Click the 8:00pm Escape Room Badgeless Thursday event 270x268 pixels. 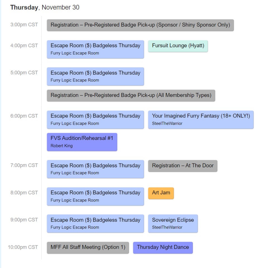95,196
